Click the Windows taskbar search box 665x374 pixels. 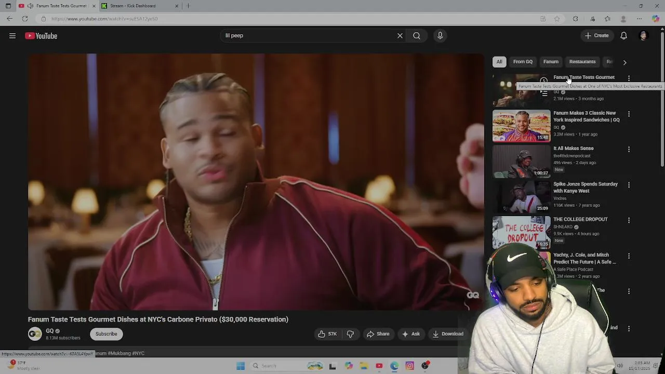coord(286,366)
